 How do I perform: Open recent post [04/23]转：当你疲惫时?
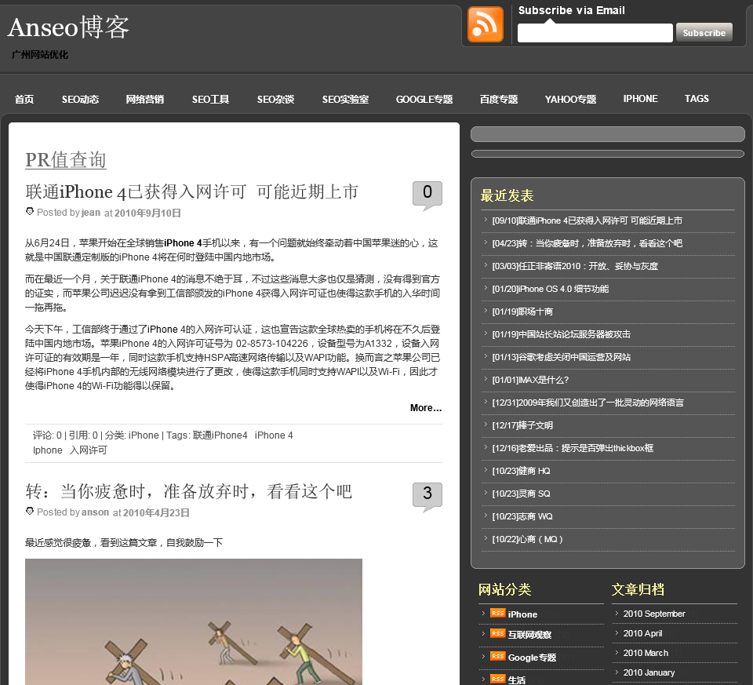[x=587, y=243]
